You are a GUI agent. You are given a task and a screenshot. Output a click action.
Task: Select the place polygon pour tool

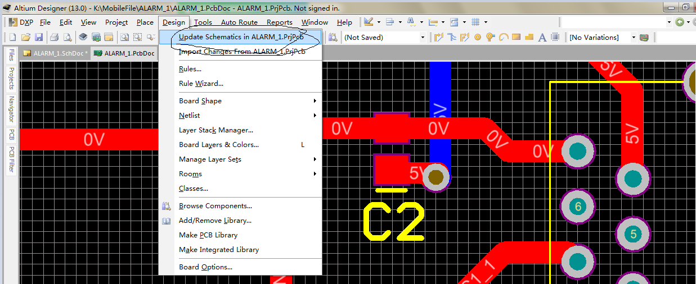529,37
